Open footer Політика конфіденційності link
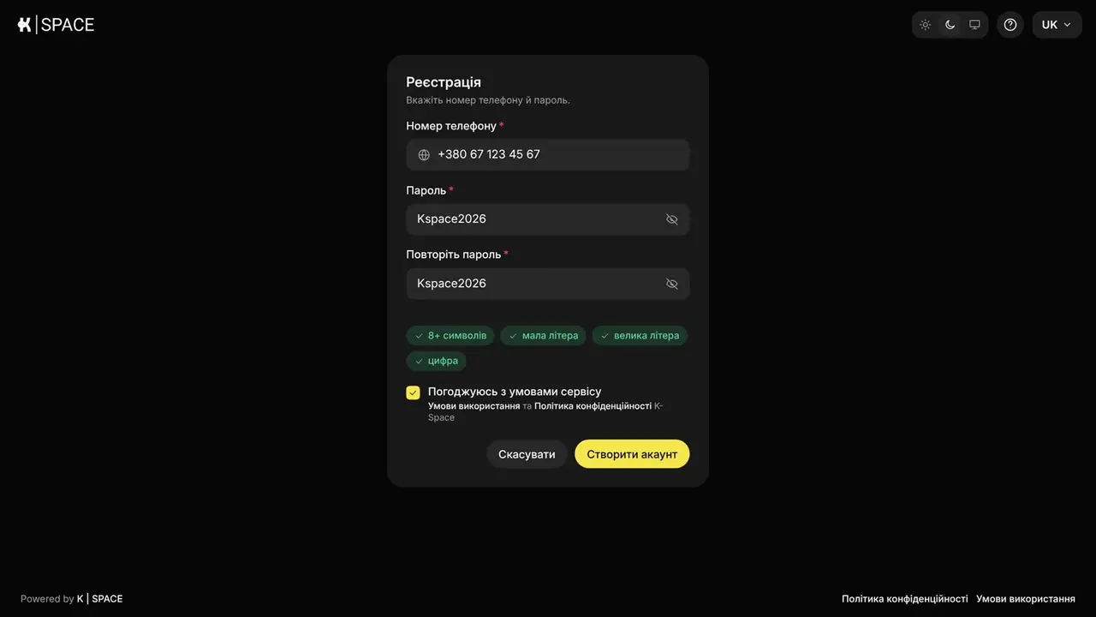Image resolution: width=1096 pixels, height=617 pixels. point(905,599)
